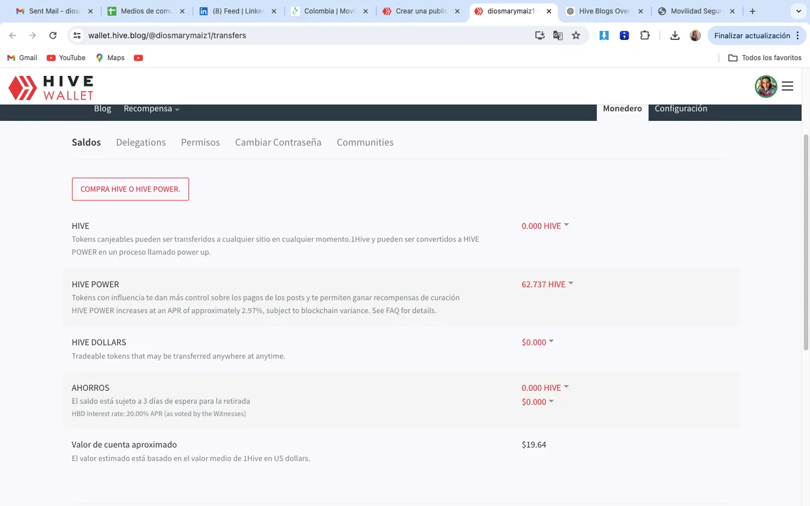Open a new browser tab

pos(752,11)
